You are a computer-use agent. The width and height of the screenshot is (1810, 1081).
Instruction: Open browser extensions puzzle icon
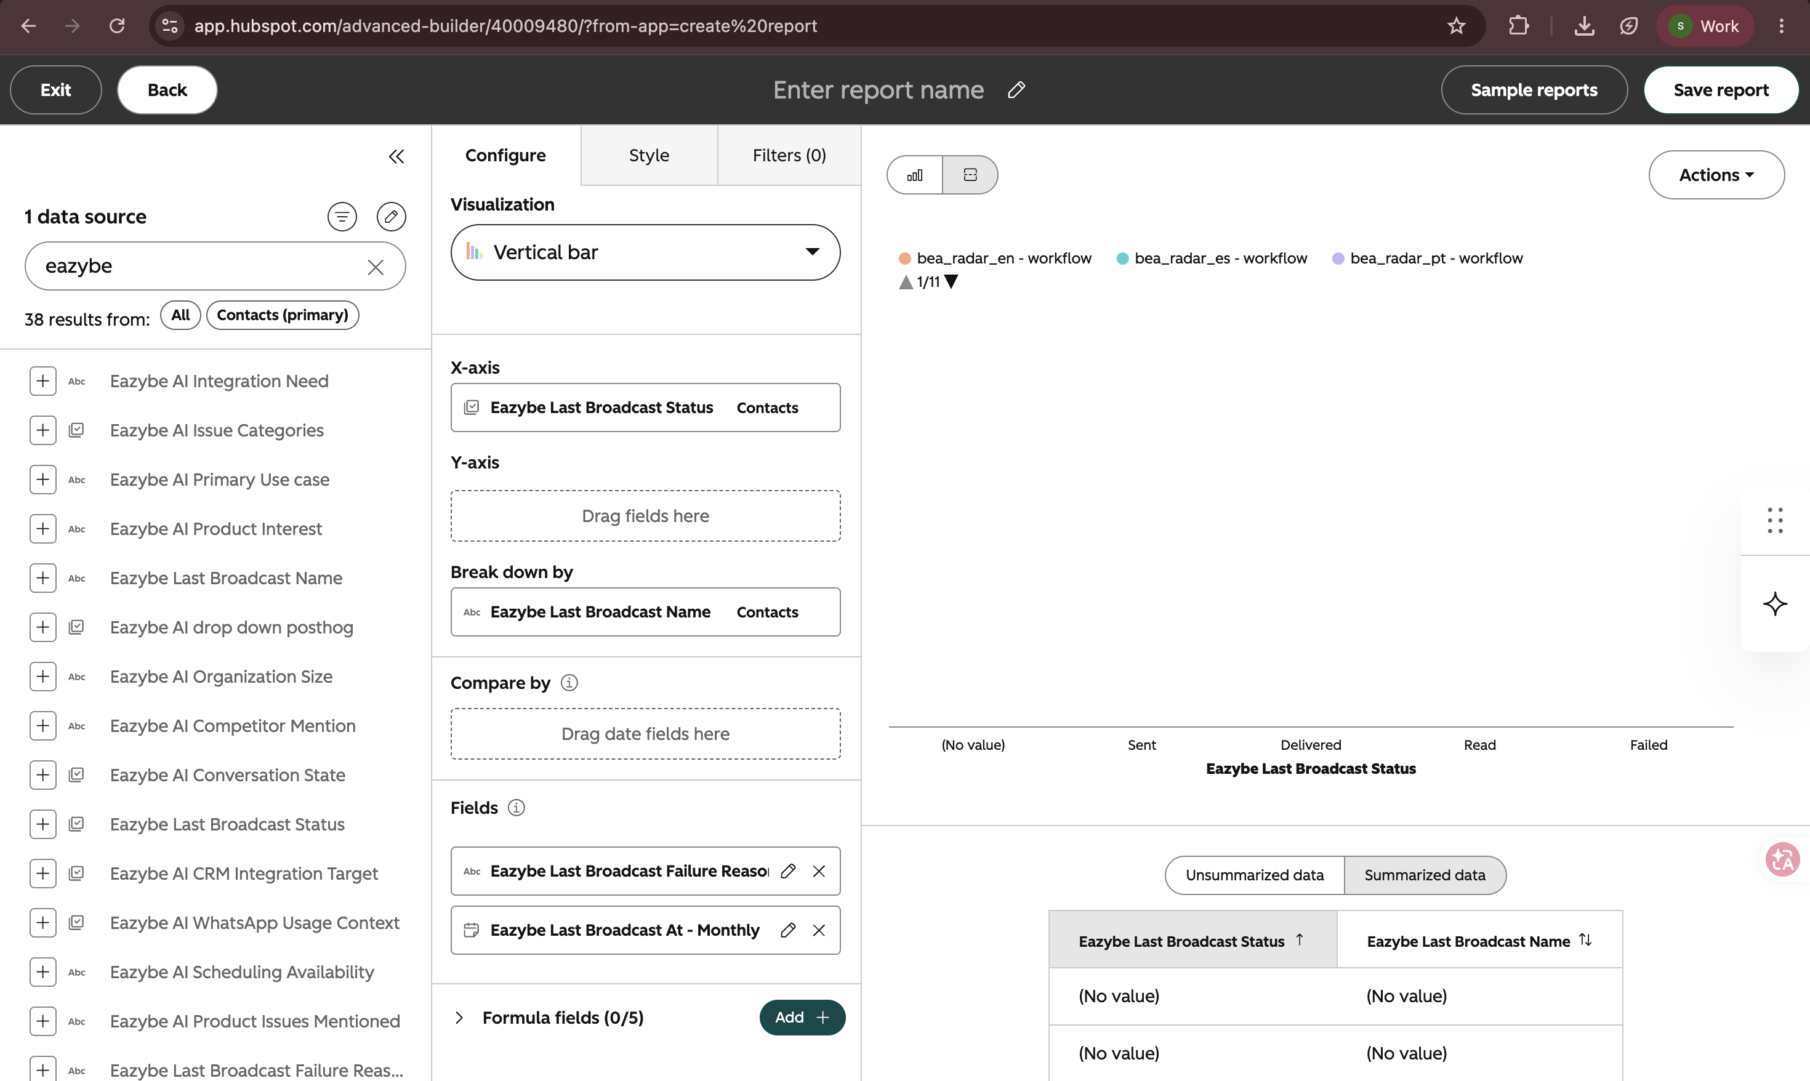tap(1518, 26)
